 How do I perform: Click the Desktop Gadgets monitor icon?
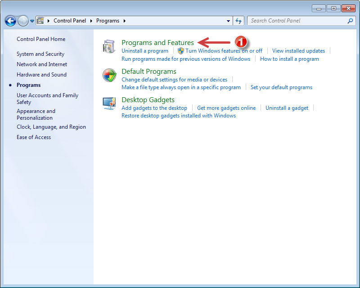point(109,103)
